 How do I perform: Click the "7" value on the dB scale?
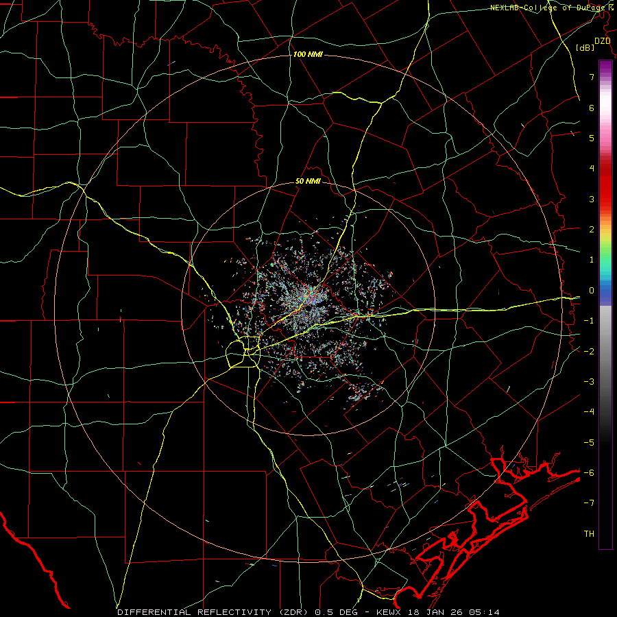tap(592, 77)
